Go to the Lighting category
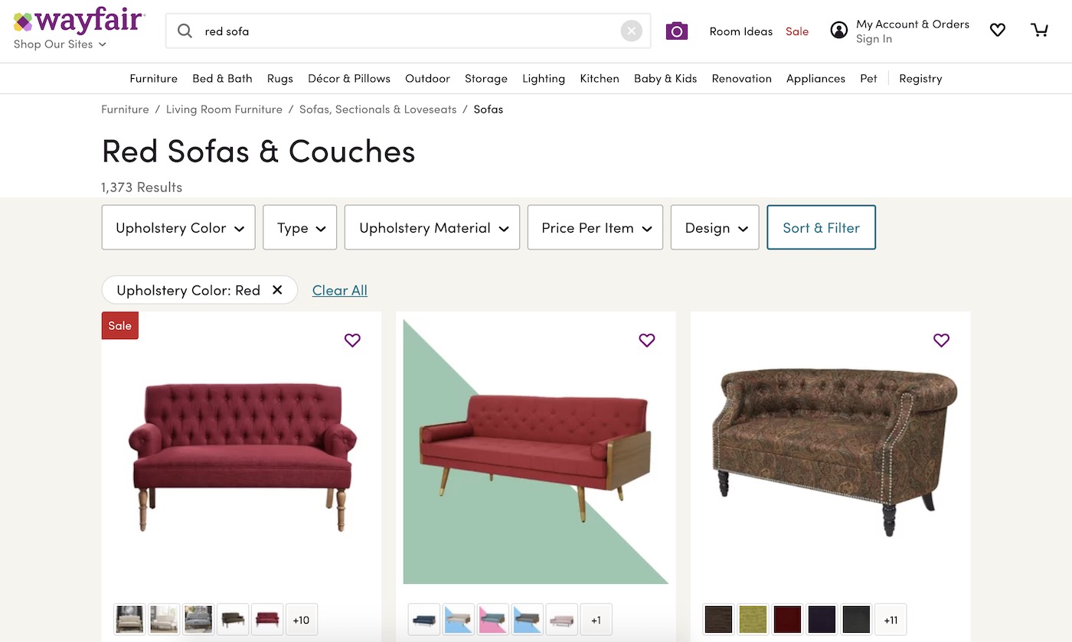Viewport: 1072px width, 642px height. (x=544, y=79)
